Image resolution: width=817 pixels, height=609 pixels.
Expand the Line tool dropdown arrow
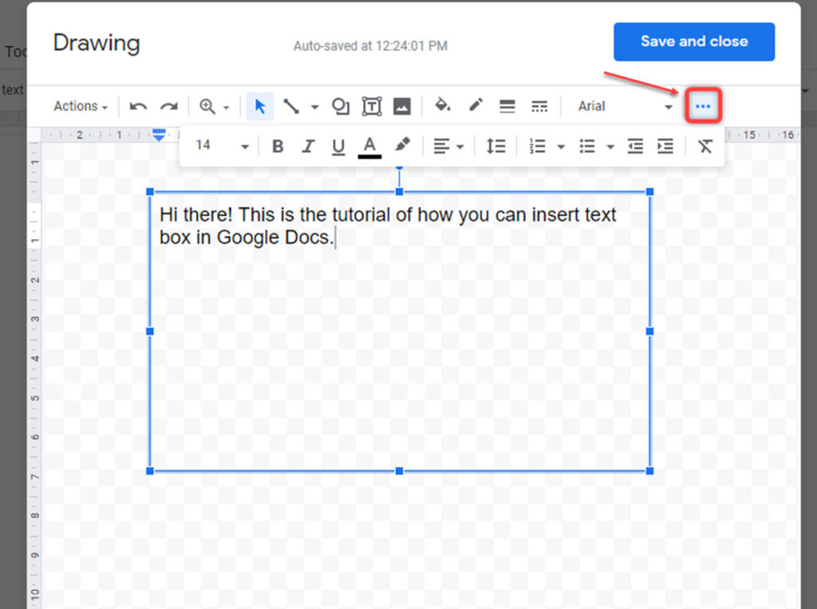click(314, 108)
